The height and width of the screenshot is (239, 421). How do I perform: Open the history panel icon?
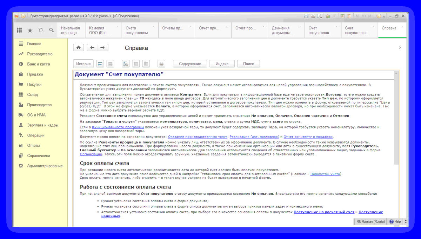point(41,30)
